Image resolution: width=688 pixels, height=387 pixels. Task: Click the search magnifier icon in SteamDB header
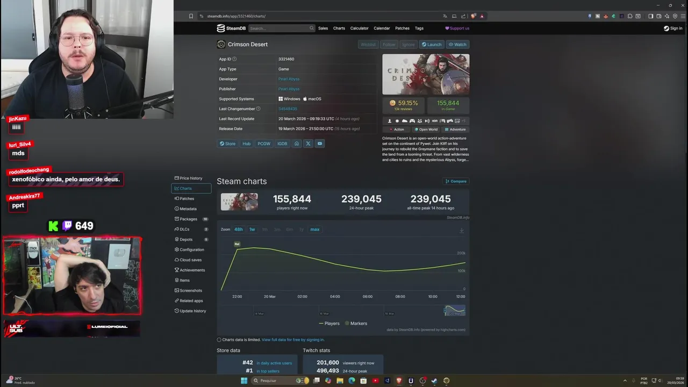(311, 28)
